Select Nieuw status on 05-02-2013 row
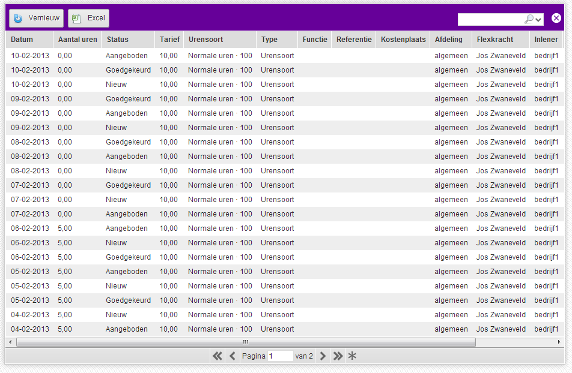Screen dimensions: 572x373 [x=116, y=286]
